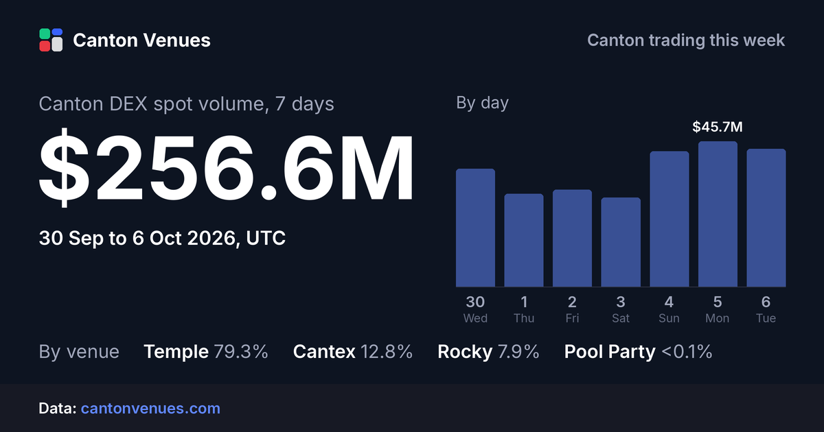The height and width of the screenshot is (432, 824).
Task: Click the '30 Sep to 6 Oct 2026, UTC' date range
Action: pos(162,239)
